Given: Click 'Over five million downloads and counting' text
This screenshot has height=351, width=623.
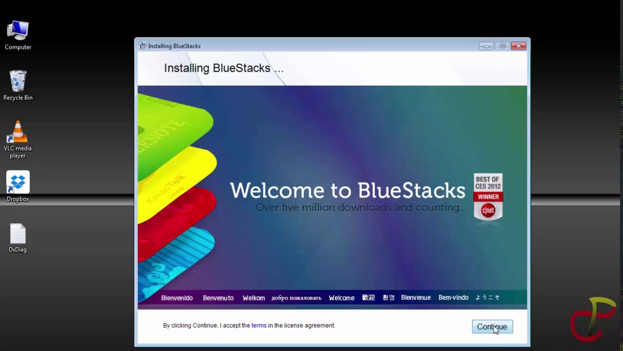Looking at the screenshot, I should click(361, 208).
